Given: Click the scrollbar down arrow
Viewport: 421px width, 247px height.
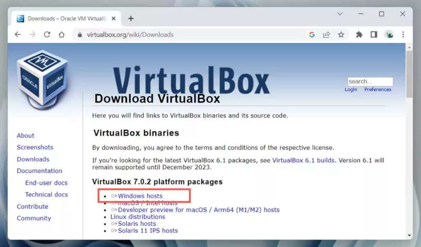Looking at the screenshot, I should point(409,236).
